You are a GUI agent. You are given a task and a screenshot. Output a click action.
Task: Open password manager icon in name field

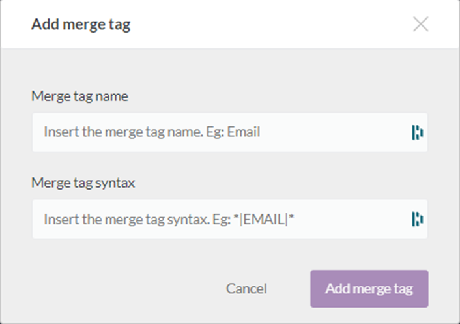click(x=418, y=132)
